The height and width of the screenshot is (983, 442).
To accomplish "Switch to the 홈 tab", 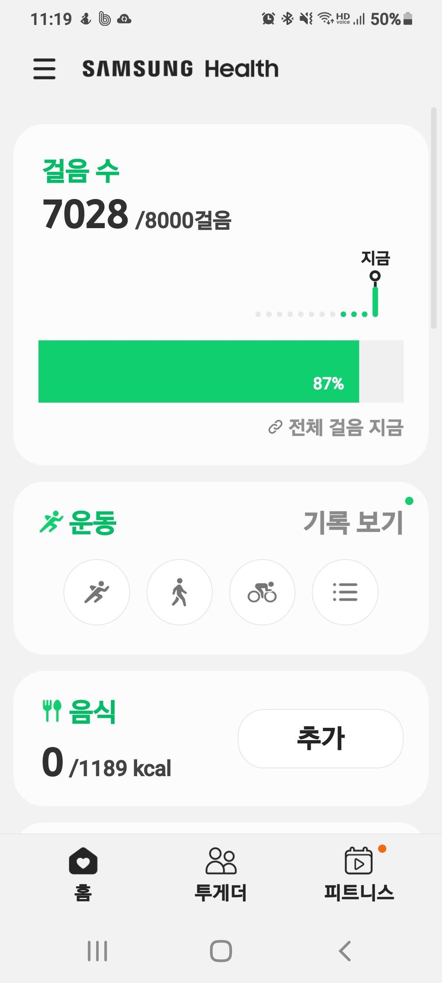I will [x=83, y=874].
